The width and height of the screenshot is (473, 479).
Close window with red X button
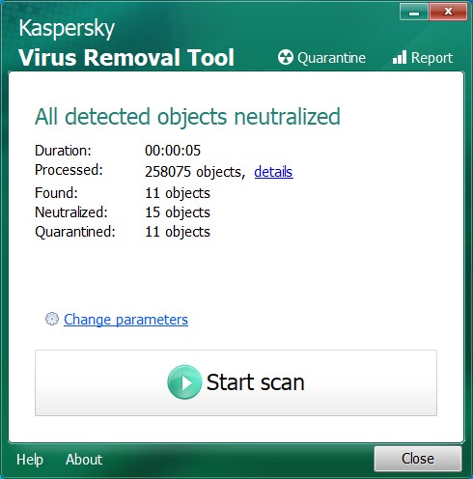[x=448, y=13]
